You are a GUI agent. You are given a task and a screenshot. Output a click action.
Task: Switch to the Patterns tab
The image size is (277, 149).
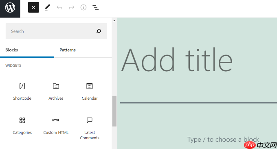point(68,50)
